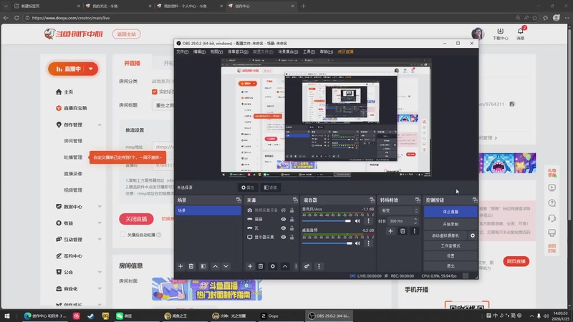Viewport: 573px width, 322px height.
Task: Click 关闭直播 button in Douyu
Action: pos(136,219)
